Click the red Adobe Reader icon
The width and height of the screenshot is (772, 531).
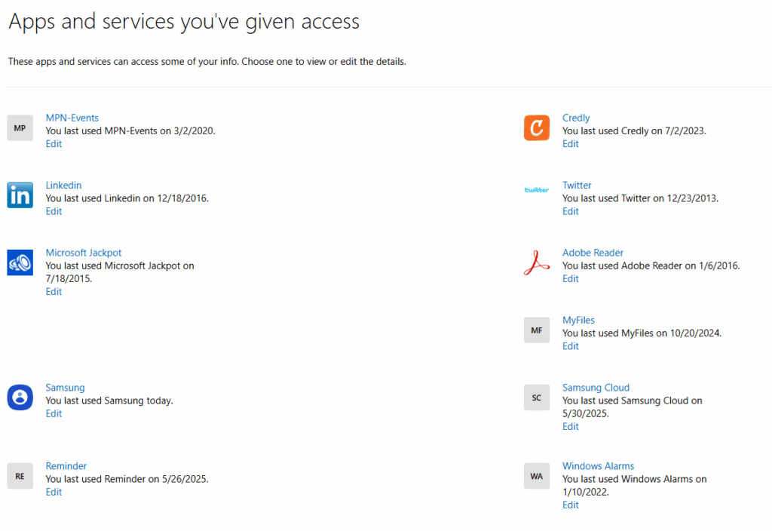point(537,262)
